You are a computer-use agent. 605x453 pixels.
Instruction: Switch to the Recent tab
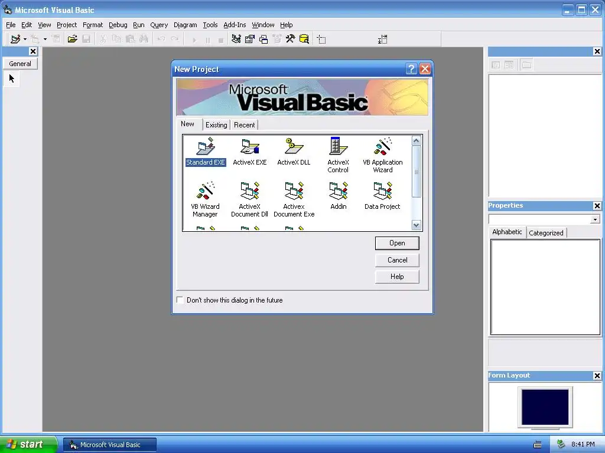244,125
